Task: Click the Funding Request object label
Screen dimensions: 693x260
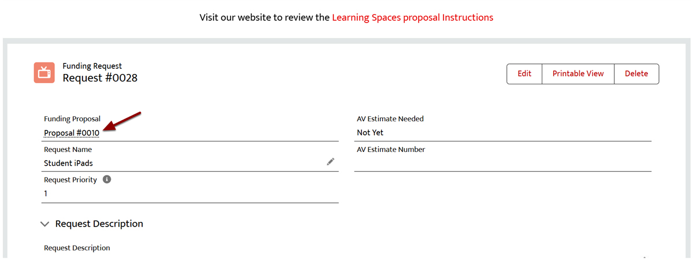Action: (x=92, y=66)
